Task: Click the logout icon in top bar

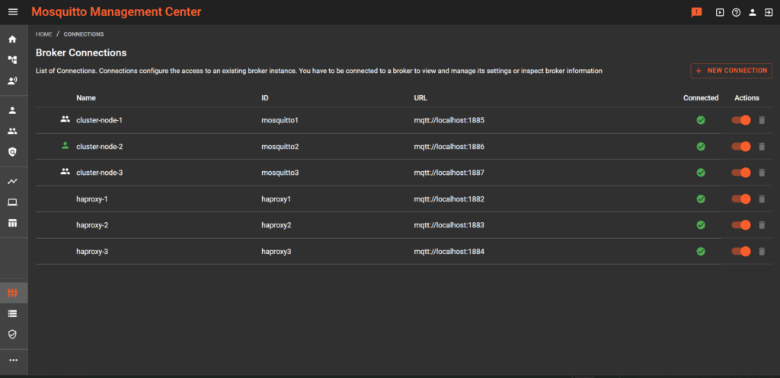Action: pyautogui.click(x=767, y=12)
